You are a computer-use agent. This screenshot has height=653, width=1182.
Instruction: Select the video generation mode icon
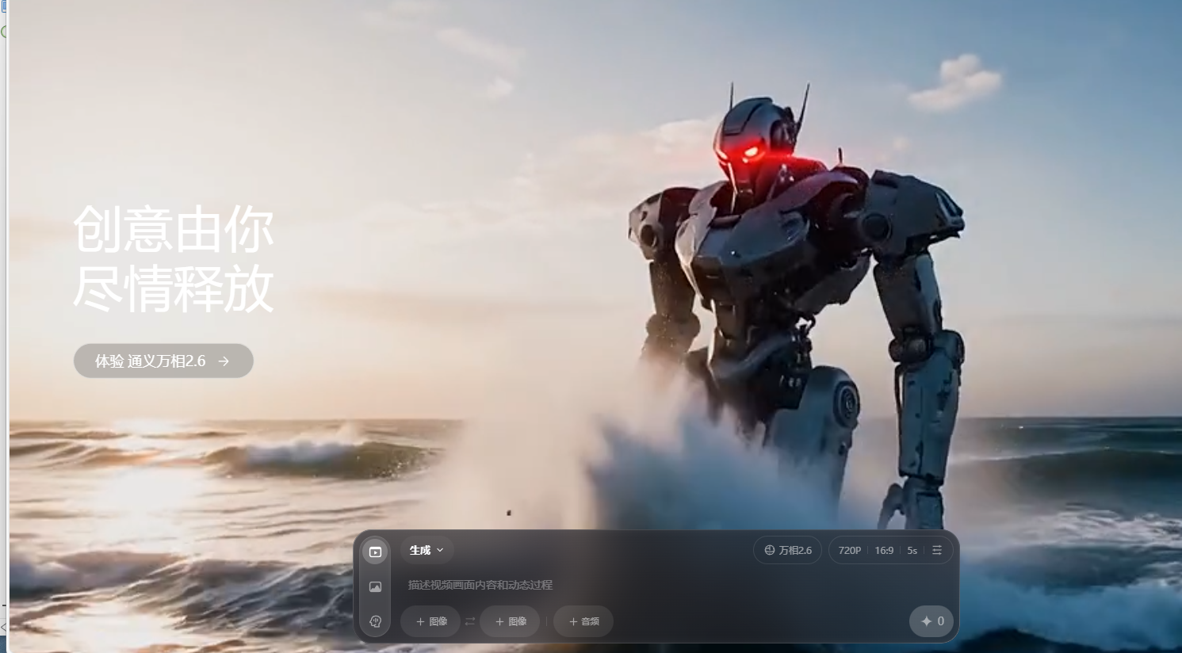point(376,552)
